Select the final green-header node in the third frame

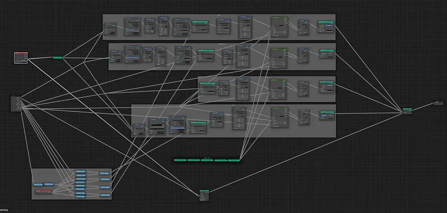pos(327,87)
